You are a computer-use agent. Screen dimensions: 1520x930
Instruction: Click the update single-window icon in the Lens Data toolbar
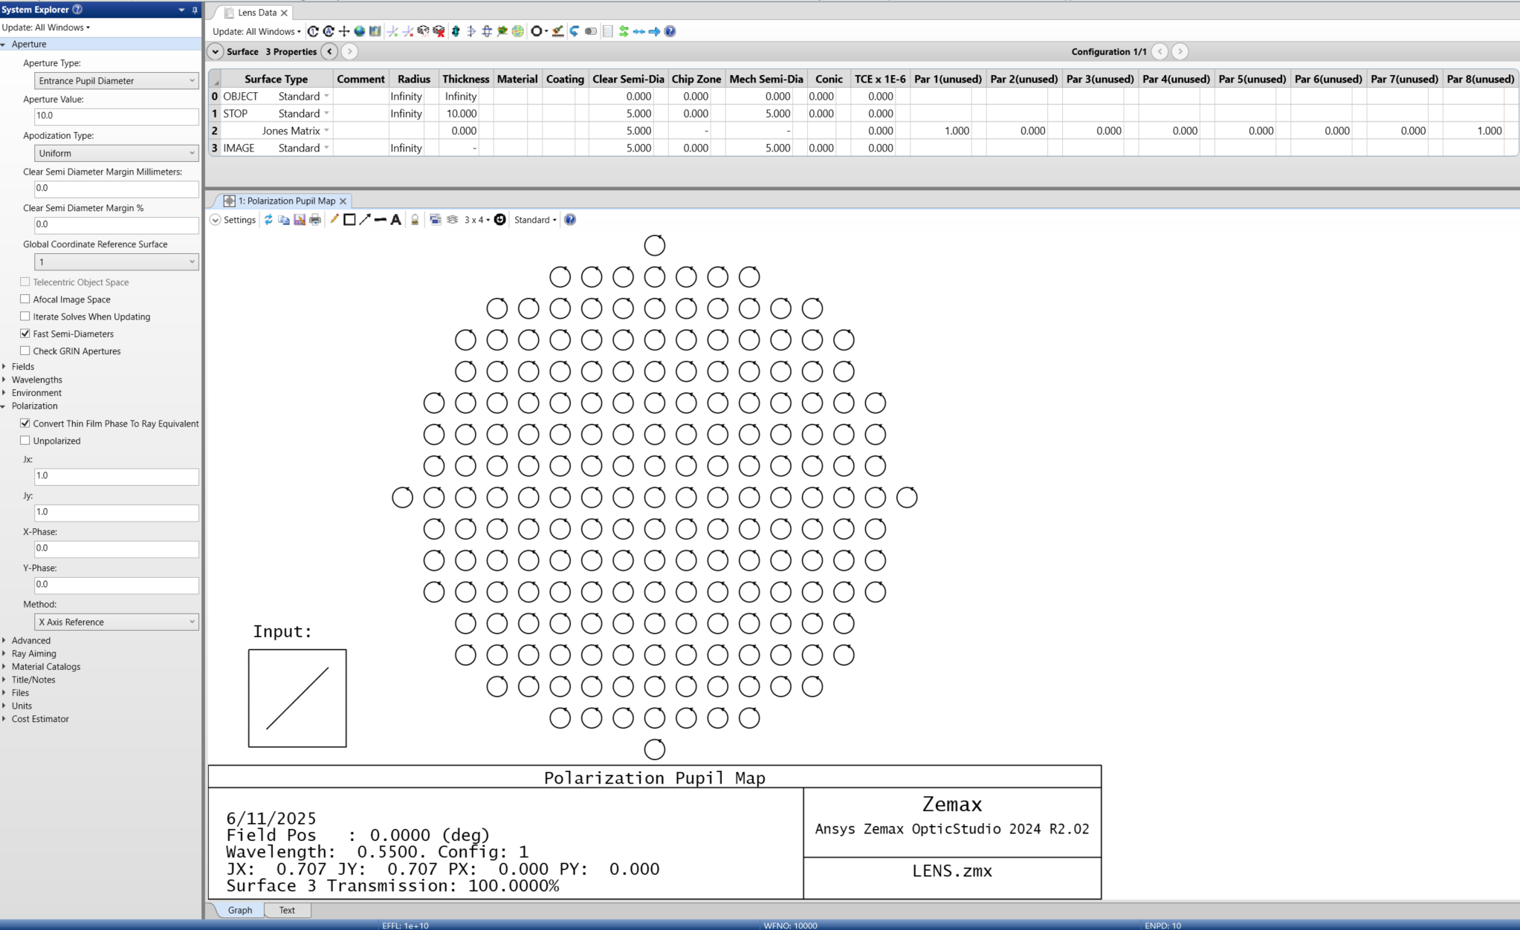tap(313, 31)
